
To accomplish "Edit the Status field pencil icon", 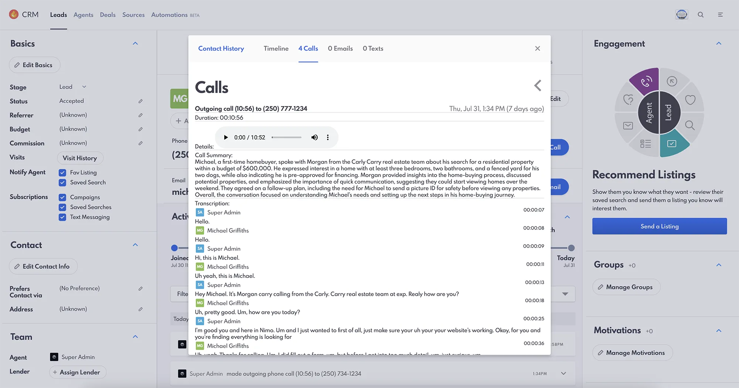I will (x=140, y=101).
